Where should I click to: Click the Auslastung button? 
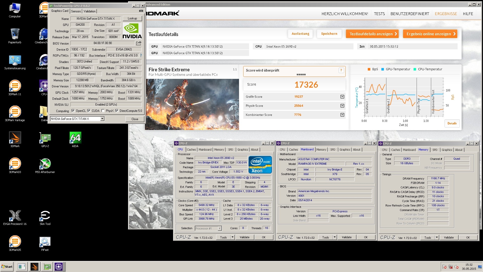(300, 34)
